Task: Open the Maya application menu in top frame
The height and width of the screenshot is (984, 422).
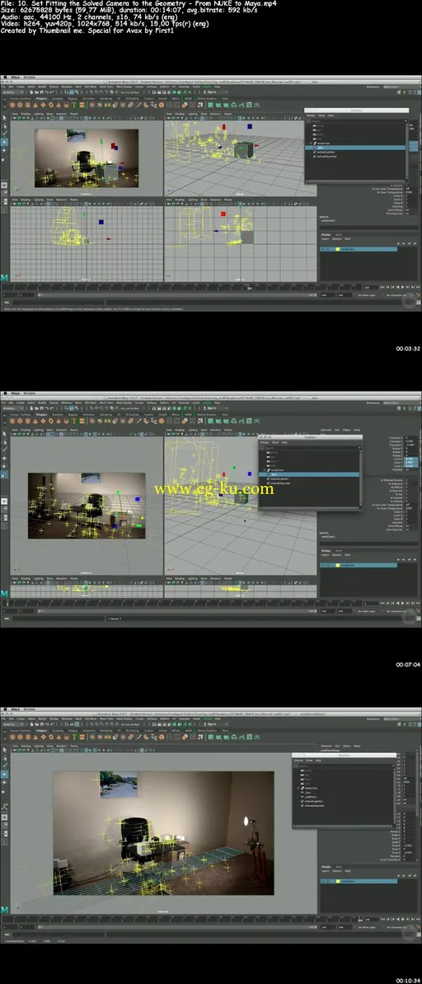Action: tap(14, 78)
